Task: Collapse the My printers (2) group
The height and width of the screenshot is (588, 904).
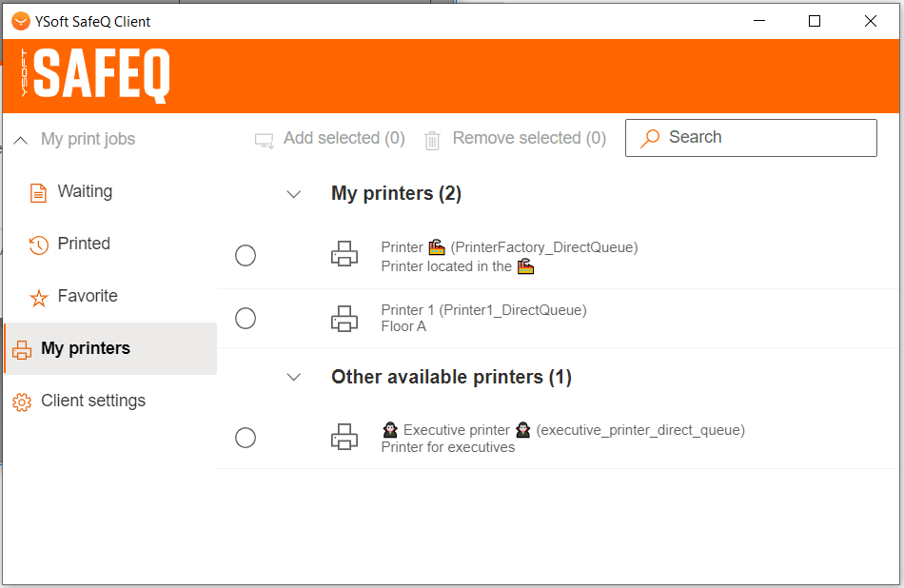Action: [294, 194]
